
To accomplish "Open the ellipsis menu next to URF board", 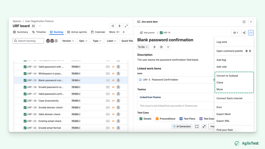I will click(x=40, y=26).
